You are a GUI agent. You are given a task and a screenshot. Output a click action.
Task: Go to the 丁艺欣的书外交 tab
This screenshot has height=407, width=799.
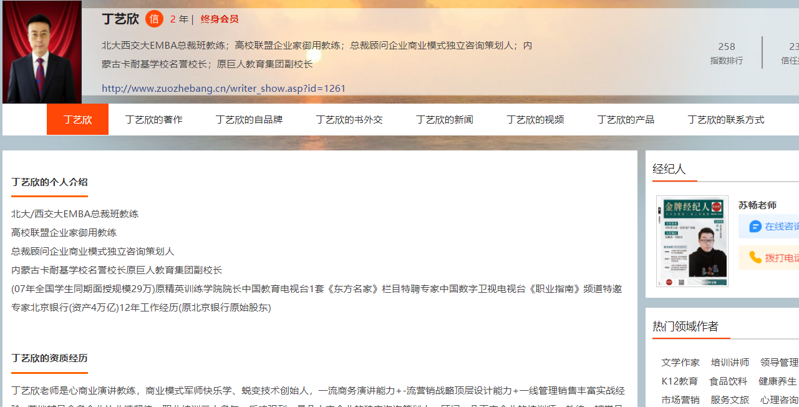[349, 119]
